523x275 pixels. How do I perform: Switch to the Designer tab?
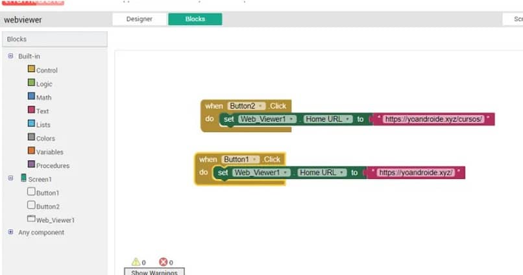[x=139, y=19]
